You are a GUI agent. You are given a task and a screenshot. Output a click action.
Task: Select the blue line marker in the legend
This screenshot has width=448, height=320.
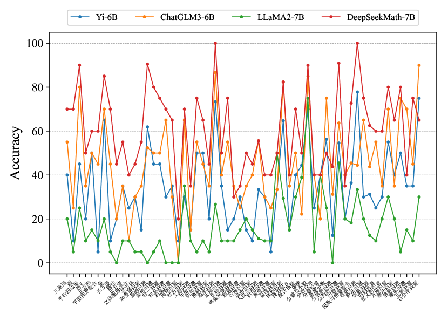click(80, 17)
